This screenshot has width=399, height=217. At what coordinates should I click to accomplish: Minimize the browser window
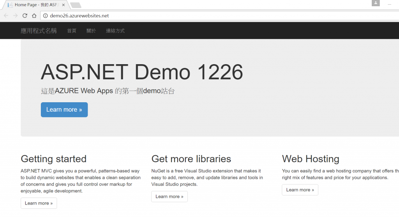(389, 4)
